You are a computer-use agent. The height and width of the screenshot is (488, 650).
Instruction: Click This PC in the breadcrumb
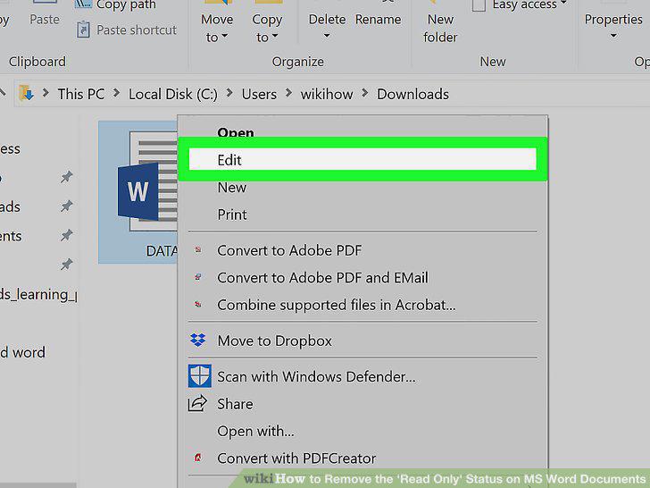tap(81, 94)
